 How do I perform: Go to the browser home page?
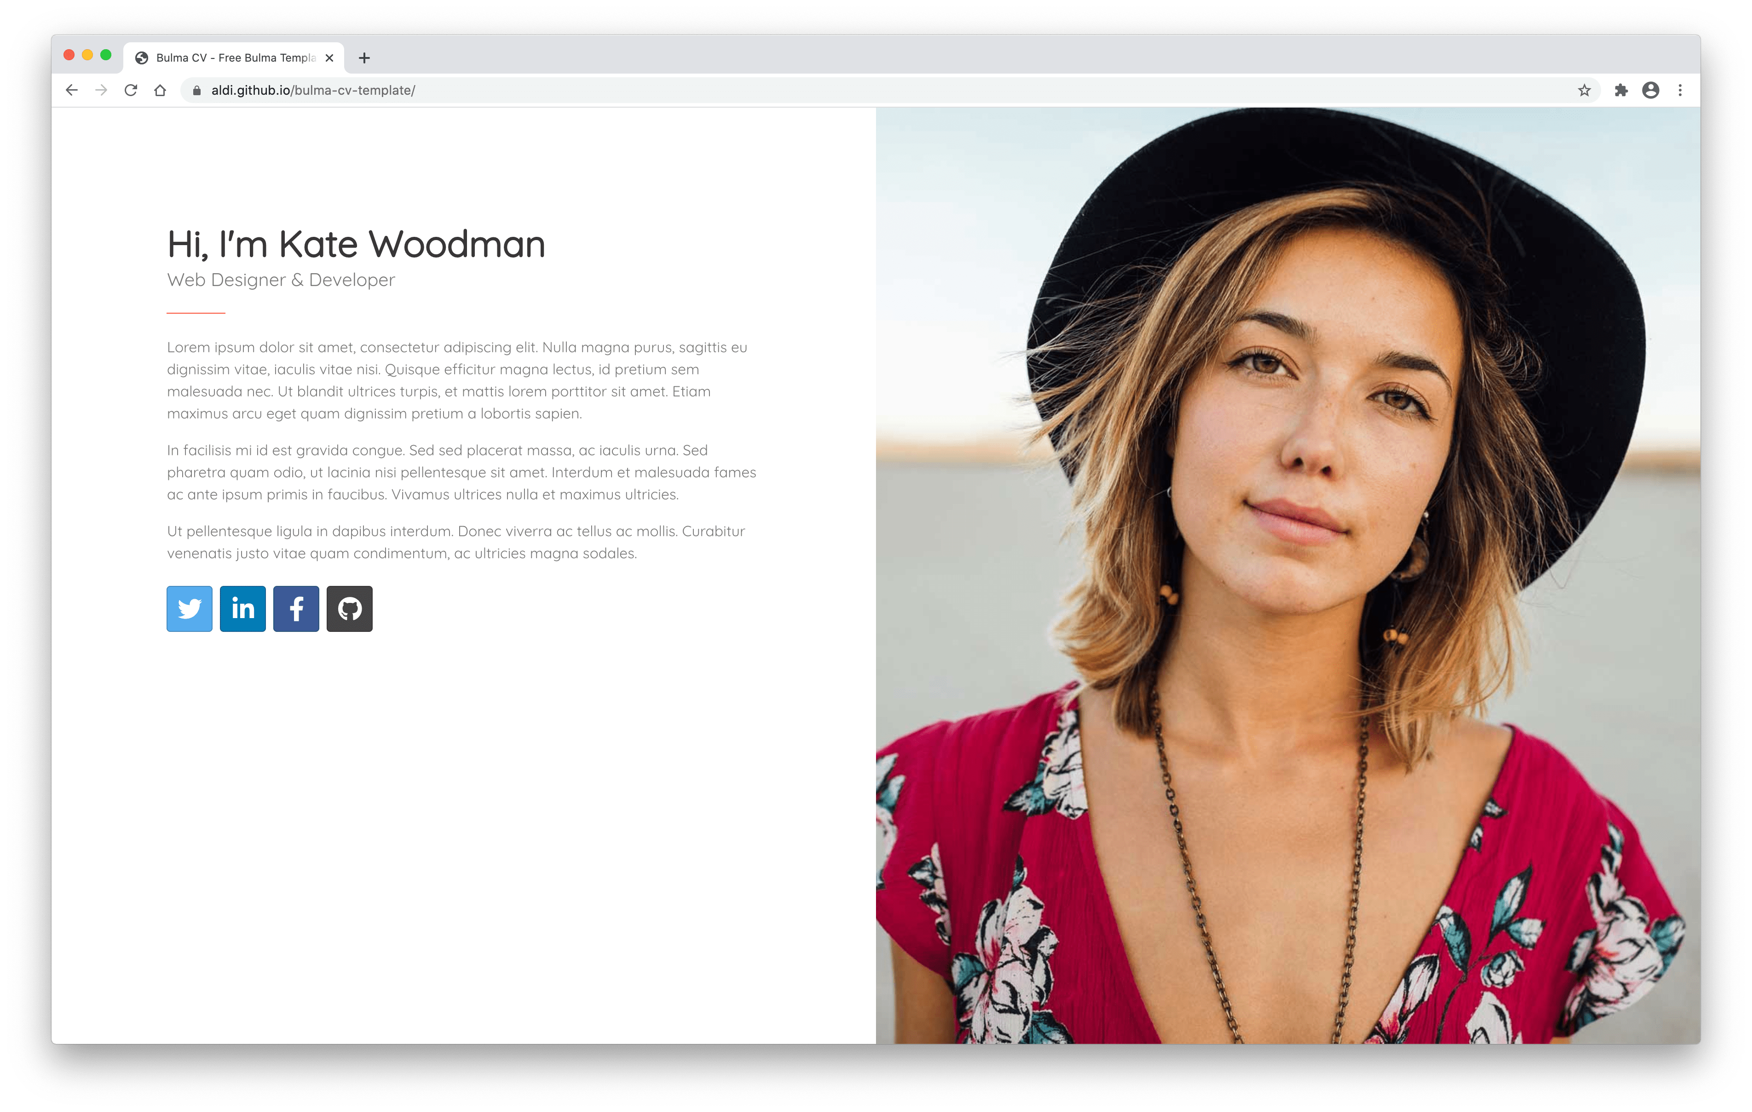[160, 90]
